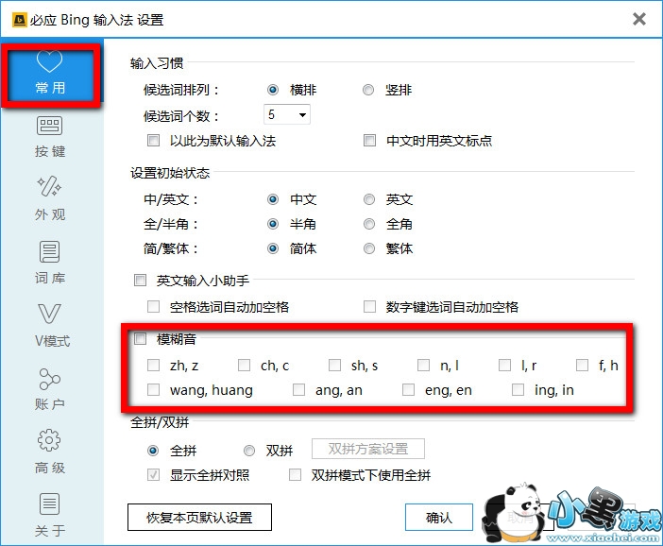Check the sh, s fuzzy option
The height and width of the screenshot is (546, 663).
click(335, 365)
